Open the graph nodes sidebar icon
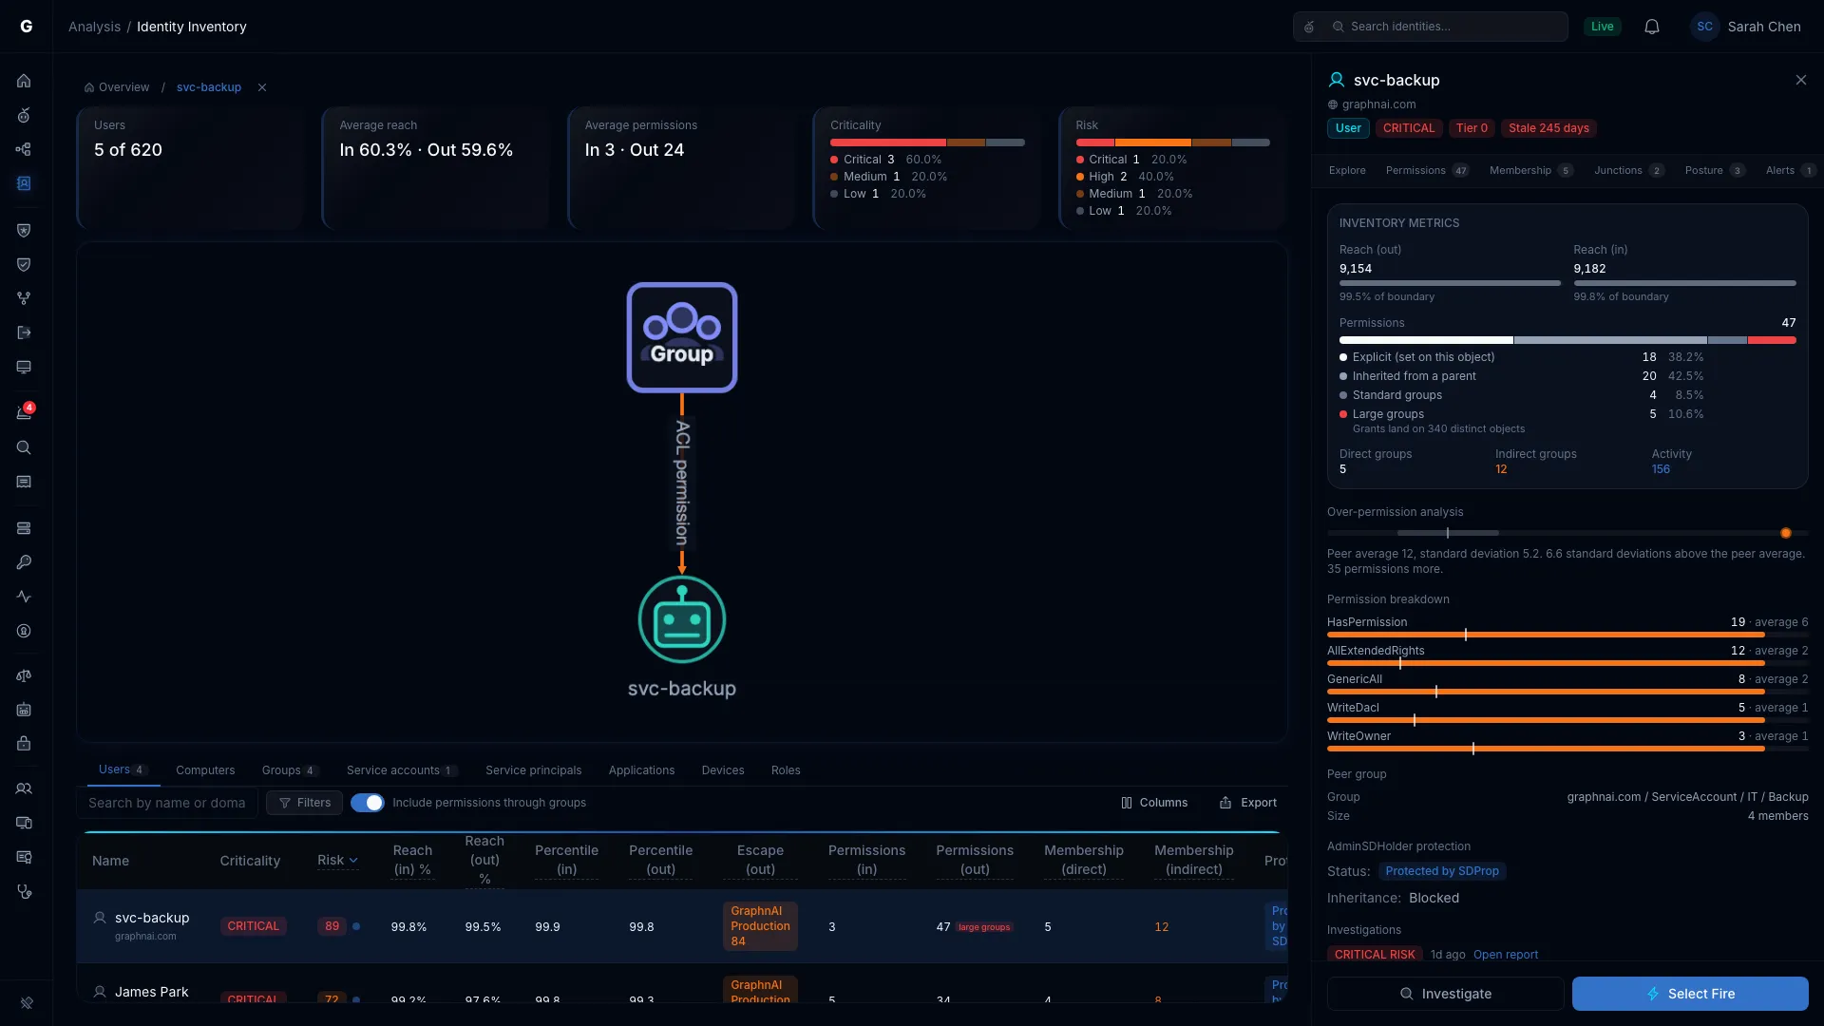Viewport: 1824px width, 1026px height. coord(24,149)
